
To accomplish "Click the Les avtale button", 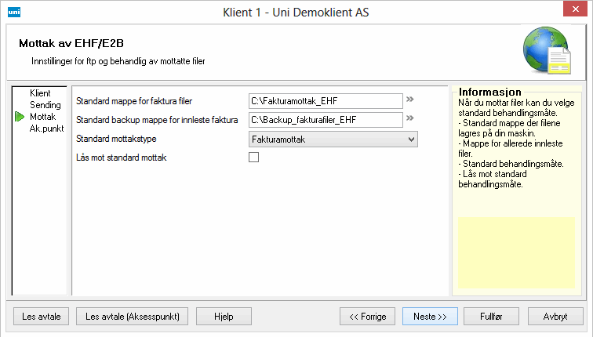I will click(42, 316).
